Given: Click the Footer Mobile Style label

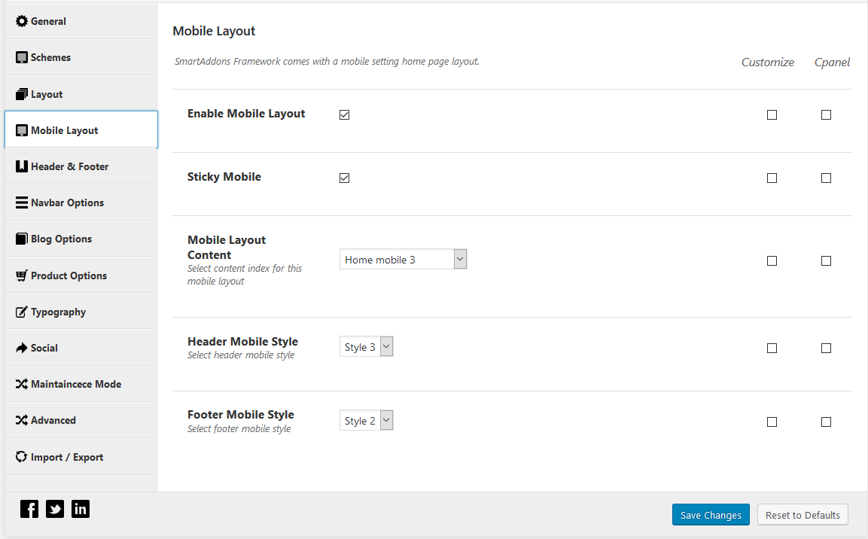Looking at the screenshot, I should [241, 415].
